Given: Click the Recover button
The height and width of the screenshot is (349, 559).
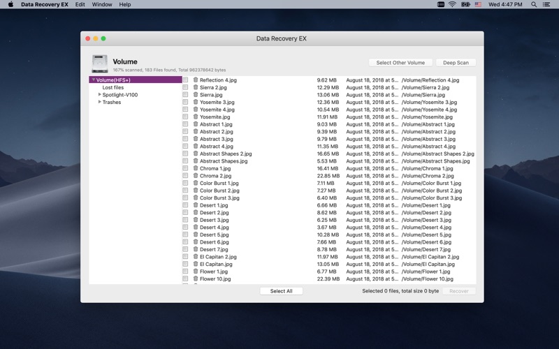Looking at the screenshot, I should (459, 291).
